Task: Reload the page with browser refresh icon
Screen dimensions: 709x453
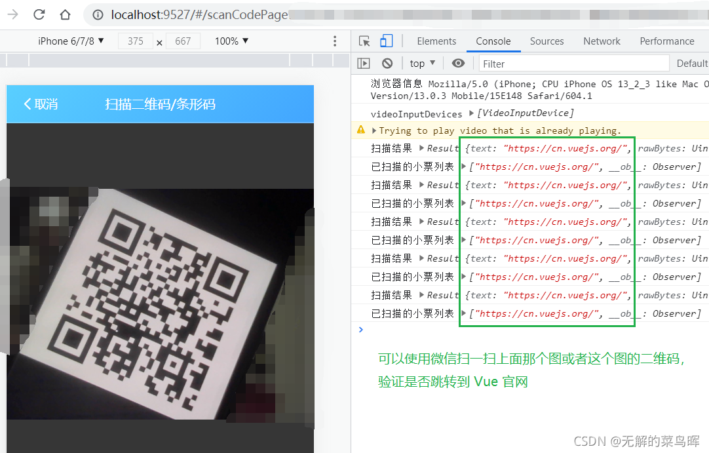Action: 39,14
